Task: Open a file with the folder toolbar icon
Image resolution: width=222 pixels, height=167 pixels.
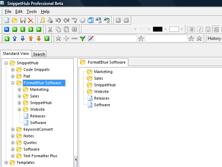Action: (x=15, y=20)
